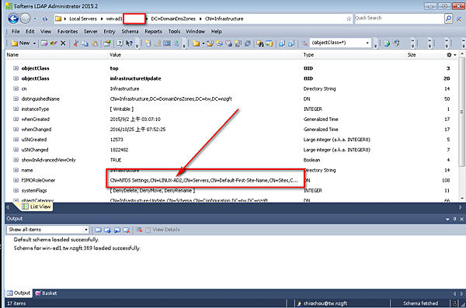Open the File menu
The height and width of the screenshot is (308, 466).
tap(16, 31)
